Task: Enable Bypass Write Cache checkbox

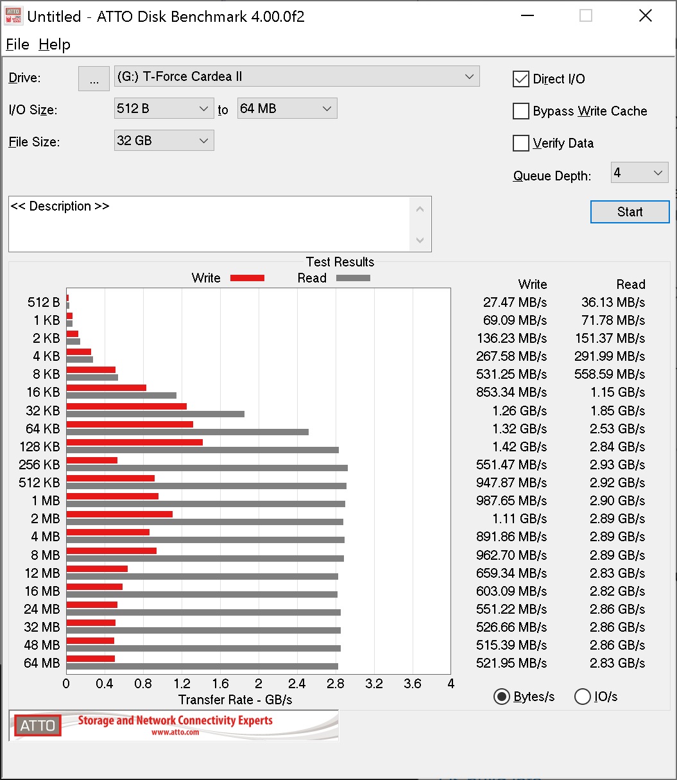Action: (x=520, y=111)
